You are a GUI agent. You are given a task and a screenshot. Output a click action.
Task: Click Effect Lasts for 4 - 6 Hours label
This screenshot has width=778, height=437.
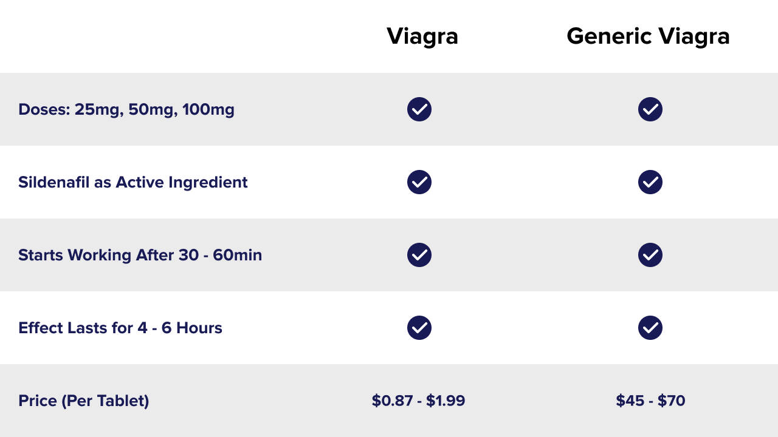click(x=120, y=328)
